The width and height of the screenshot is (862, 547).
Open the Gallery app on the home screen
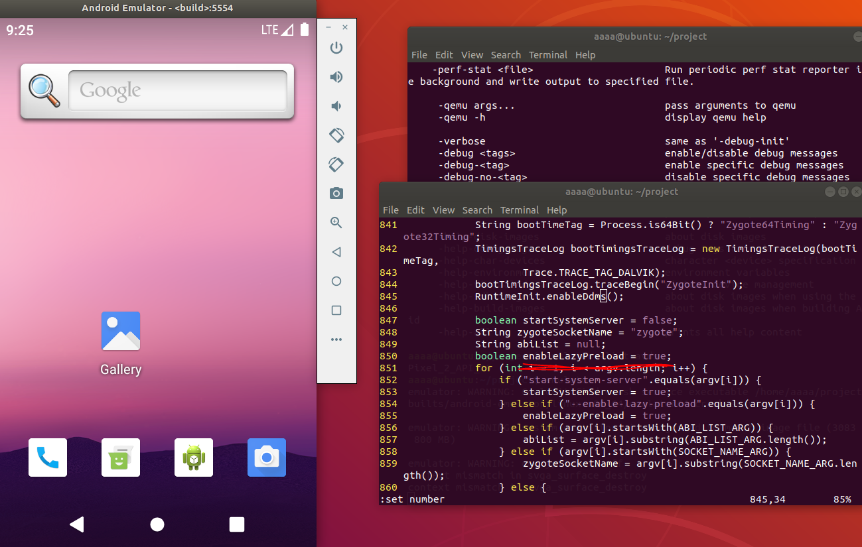(121, 343)
